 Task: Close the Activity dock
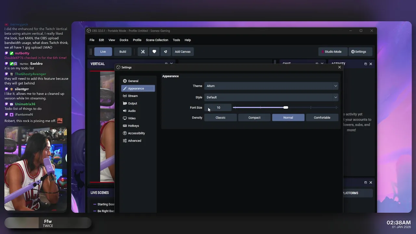pos(370,64)
